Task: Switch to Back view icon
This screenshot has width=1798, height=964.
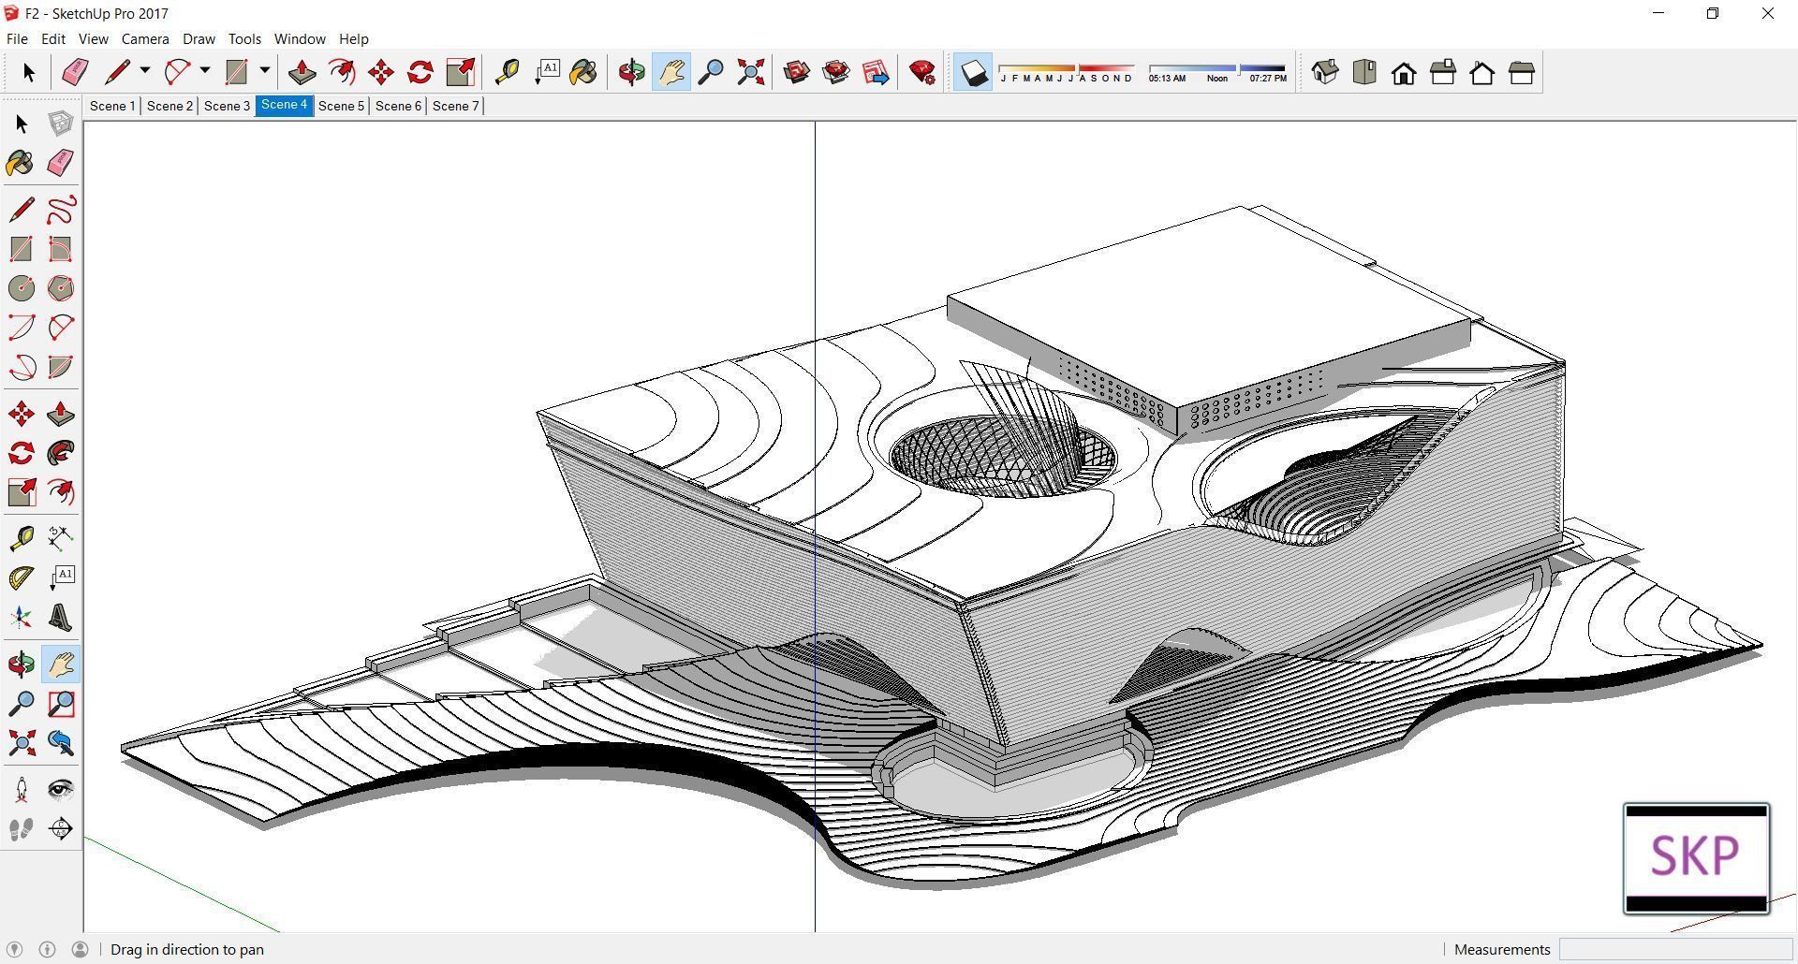Action: point(1482,73)
